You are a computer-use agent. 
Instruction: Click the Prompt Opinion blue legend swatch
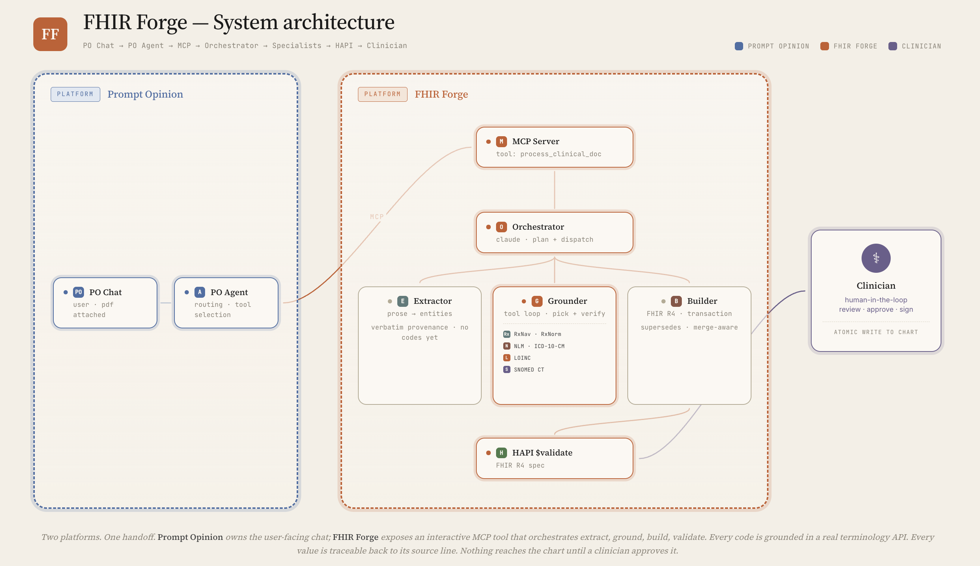coord(739,46)
